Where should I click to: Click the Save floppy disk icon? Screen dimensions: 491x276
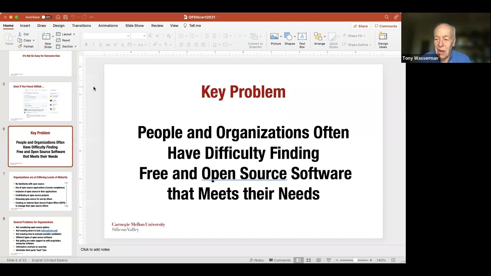66,17
